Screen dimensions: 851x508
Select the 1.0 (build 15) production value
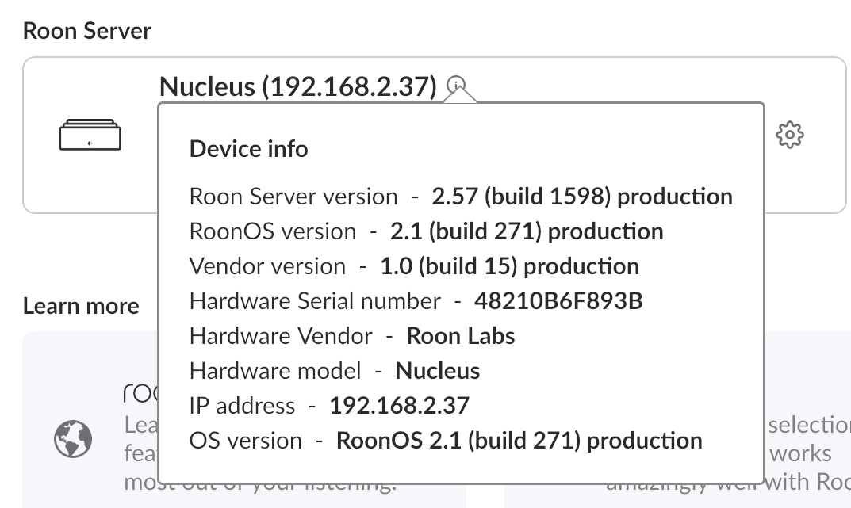coord(509,266)
